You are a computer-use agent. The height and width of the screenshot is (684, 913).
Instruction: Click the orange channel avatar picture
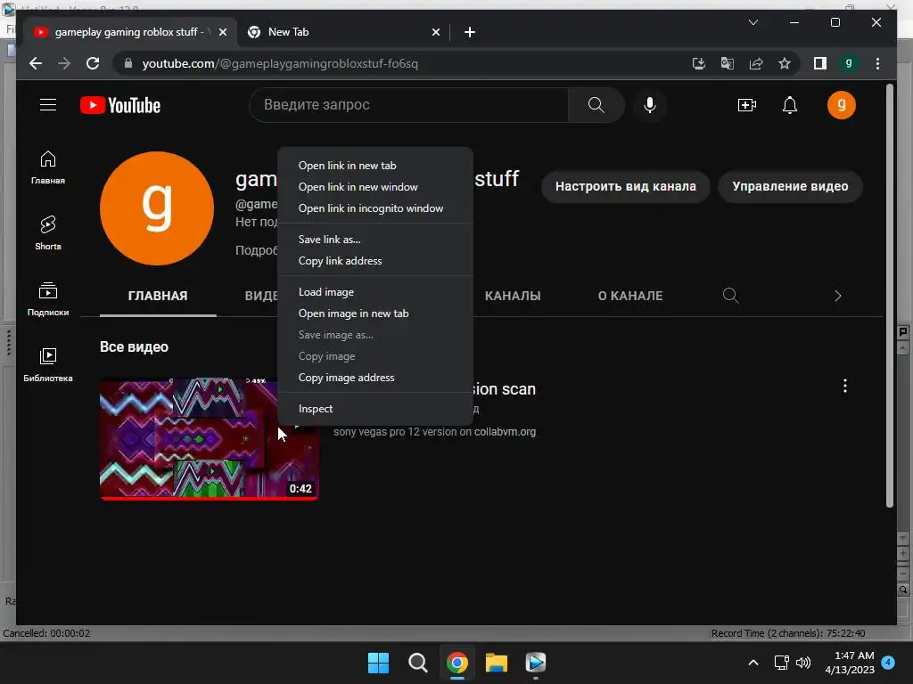pos(157,208)
